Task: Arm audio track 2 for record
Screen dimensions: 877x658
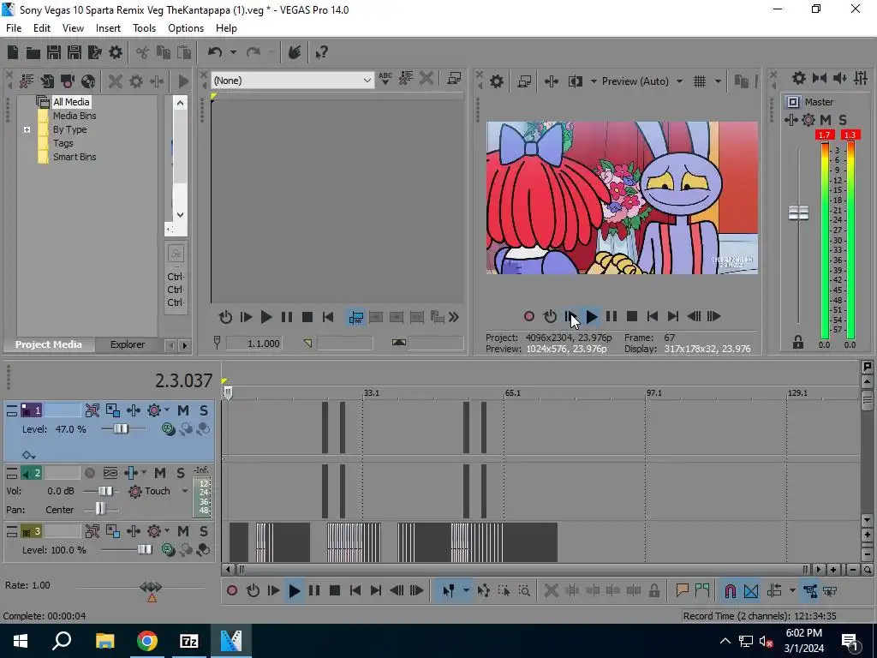Action: [89, 473]
